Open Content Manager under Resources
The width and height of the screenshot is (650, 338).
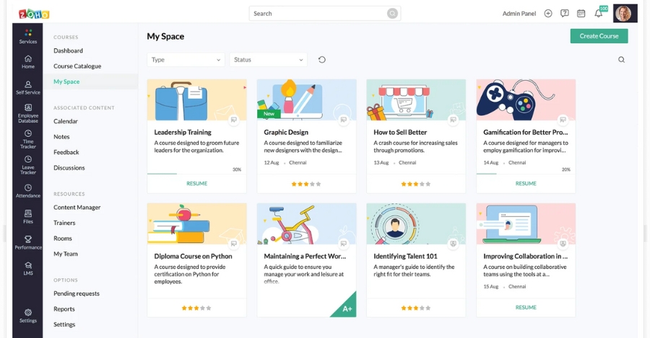[77, 208]
